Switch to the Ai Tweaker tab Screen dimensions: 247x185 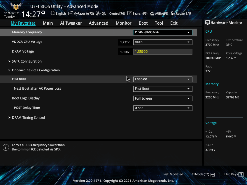point(71,23)
